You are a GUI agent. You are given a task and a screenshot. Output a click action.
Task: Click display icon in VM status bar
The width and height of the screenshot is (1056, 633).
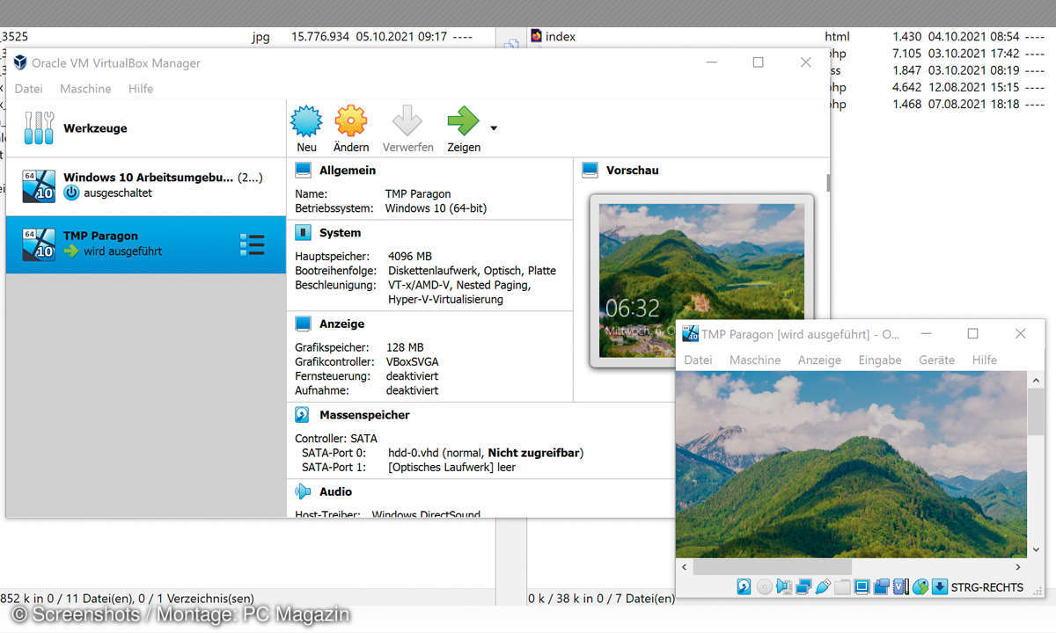click(x=862, y=586)
